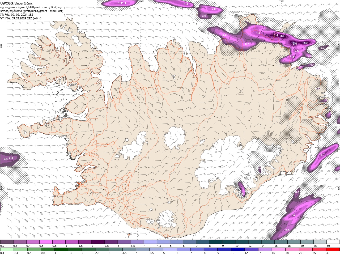Click the 1.7 precipitation value off the east coast
340x255 pixels.
coord(323,155)
